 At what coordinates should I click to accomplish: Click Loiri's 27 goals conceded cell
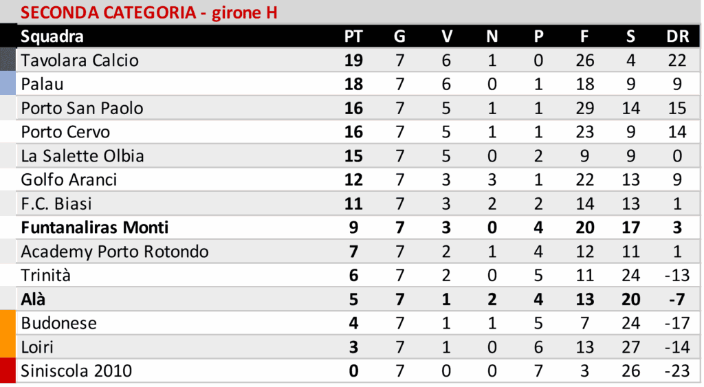tap(630, 347)
